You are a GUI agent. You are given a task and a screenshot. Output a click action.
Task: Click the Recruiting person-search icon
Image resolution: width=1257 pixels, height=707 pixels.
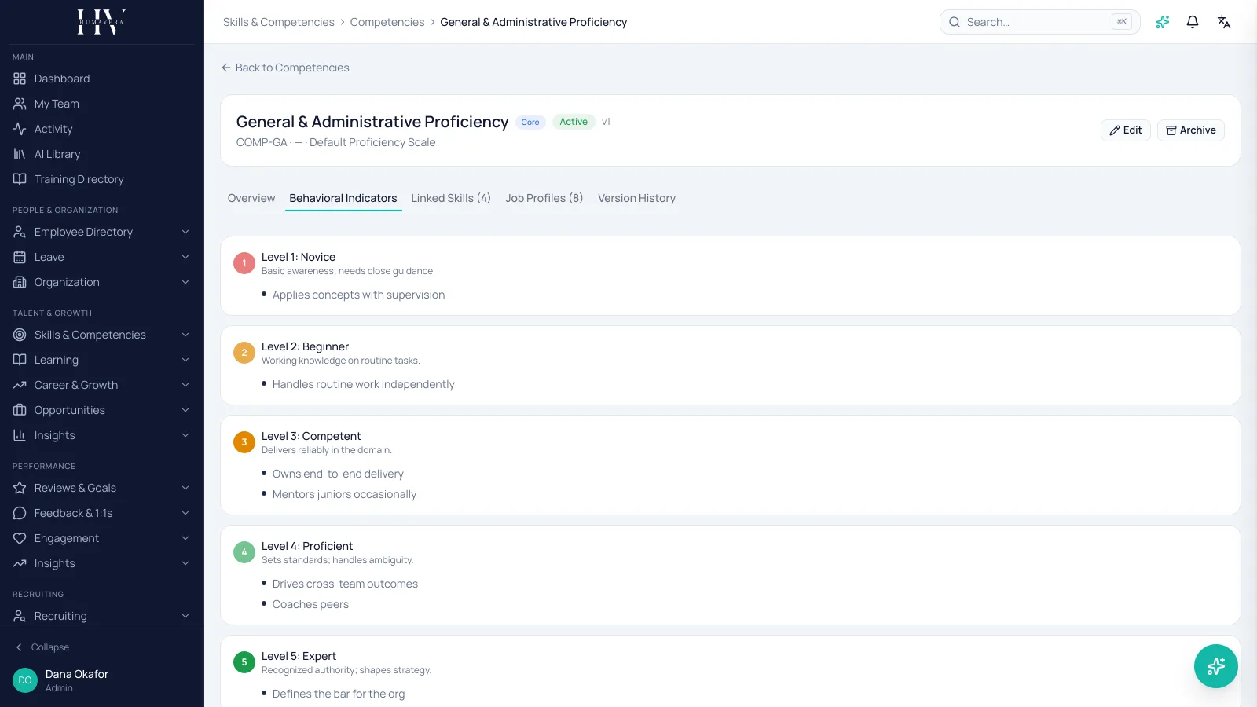coord(20,616)
